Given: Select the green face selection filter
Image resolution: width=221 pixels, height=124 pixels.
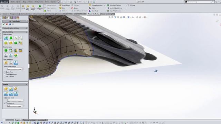Looking at the screenshot, I should (11, 38).
